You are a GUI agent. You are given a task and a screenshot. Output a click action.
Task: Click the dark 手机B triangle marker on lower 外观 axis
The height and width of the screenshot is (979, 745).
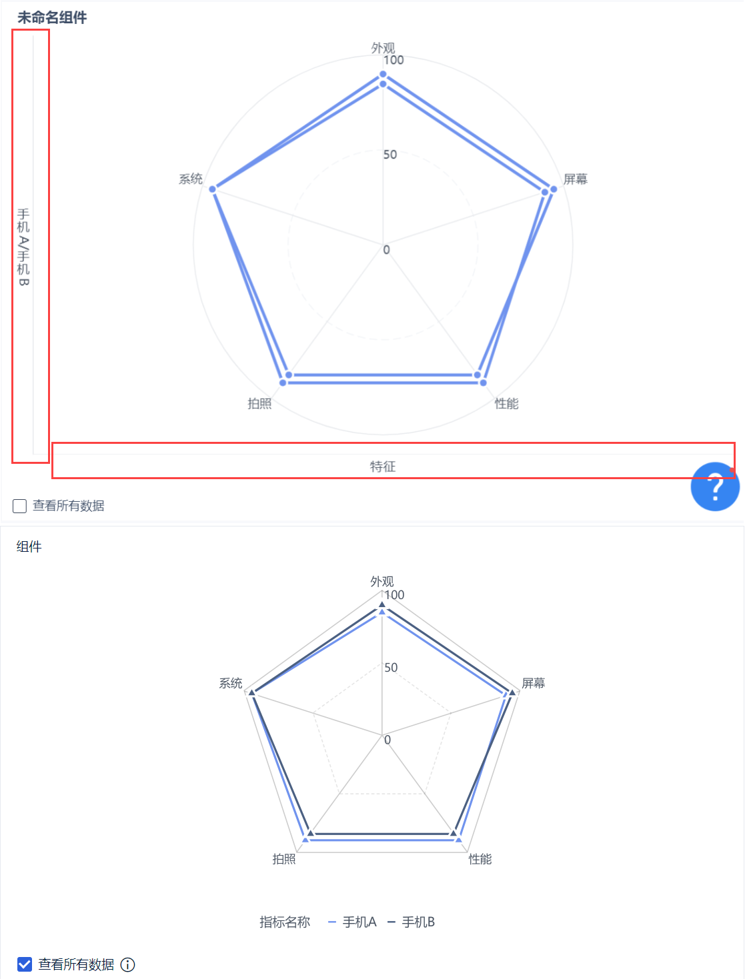tap(382, 604)
